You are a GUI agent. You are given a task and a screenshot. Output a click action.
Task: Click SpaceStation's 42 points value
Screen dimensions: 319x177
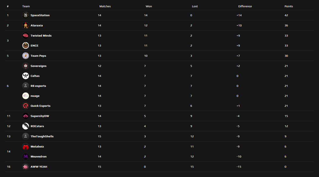pos(286,15)
